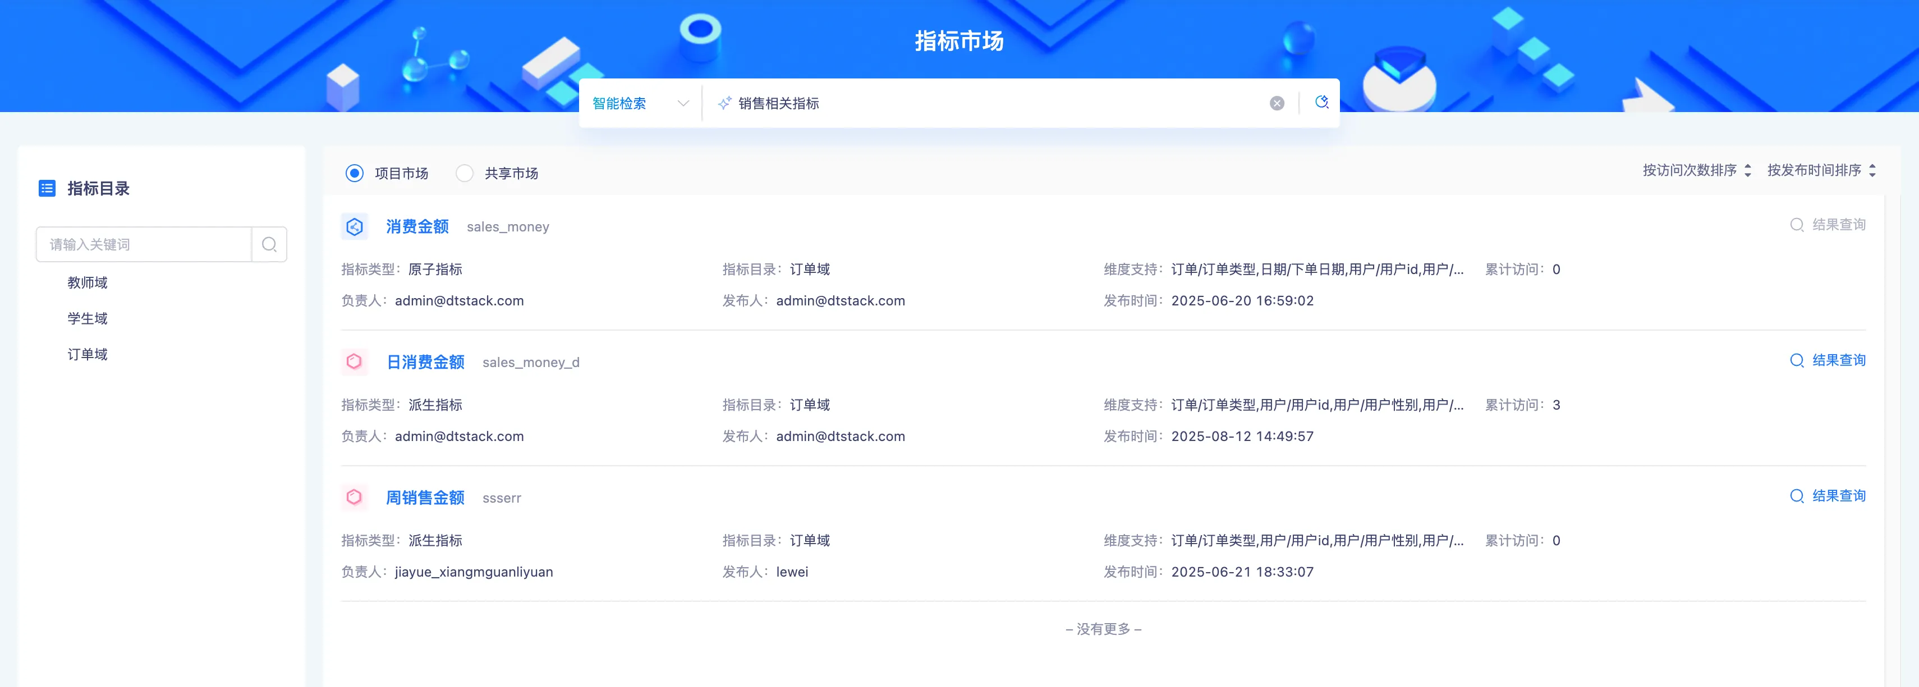The height and width of the screenshot is (687, 1919).
Task: Click the 指标目录 list icon
Action: [x=47, y=188]
